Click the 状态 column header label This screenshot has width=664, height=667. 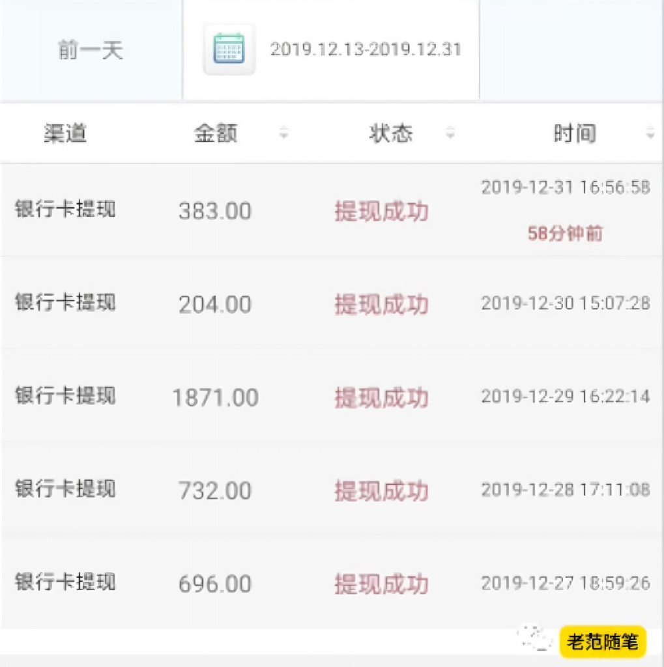click(390, 134)
